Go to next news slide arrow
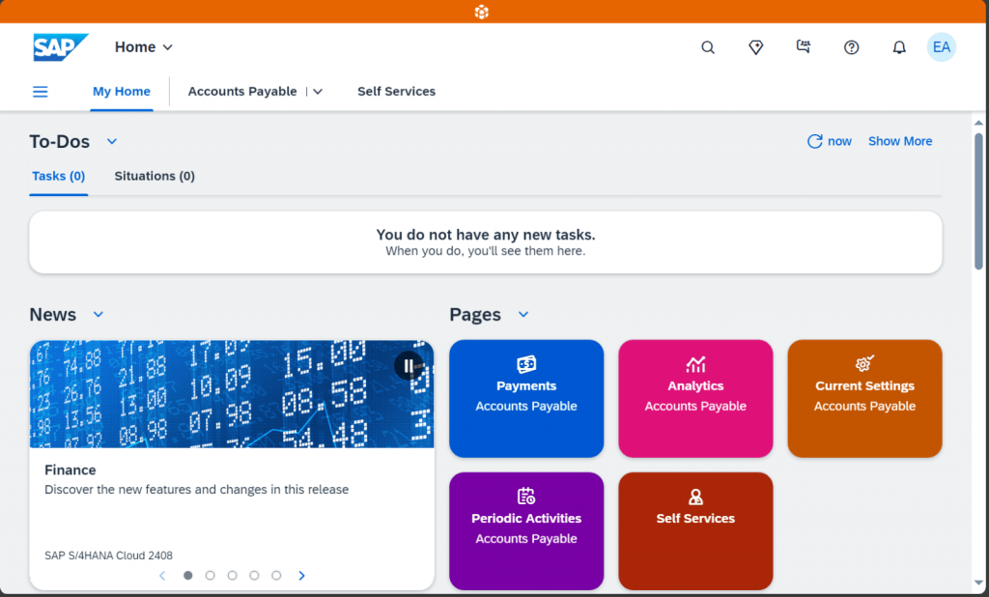The height and width of the screenshot is (597, 989). pos(301,576)
